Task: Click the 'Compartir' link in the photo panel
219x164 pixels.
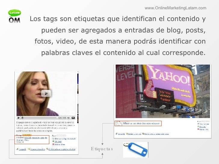Action: pos(121,134)
